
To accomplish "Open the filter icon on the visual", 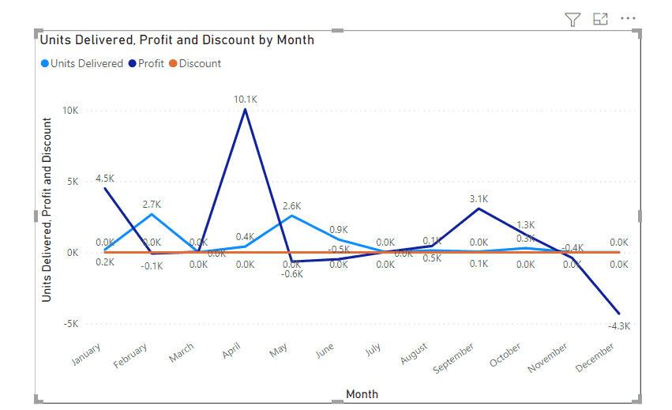I will coord(573,19).
